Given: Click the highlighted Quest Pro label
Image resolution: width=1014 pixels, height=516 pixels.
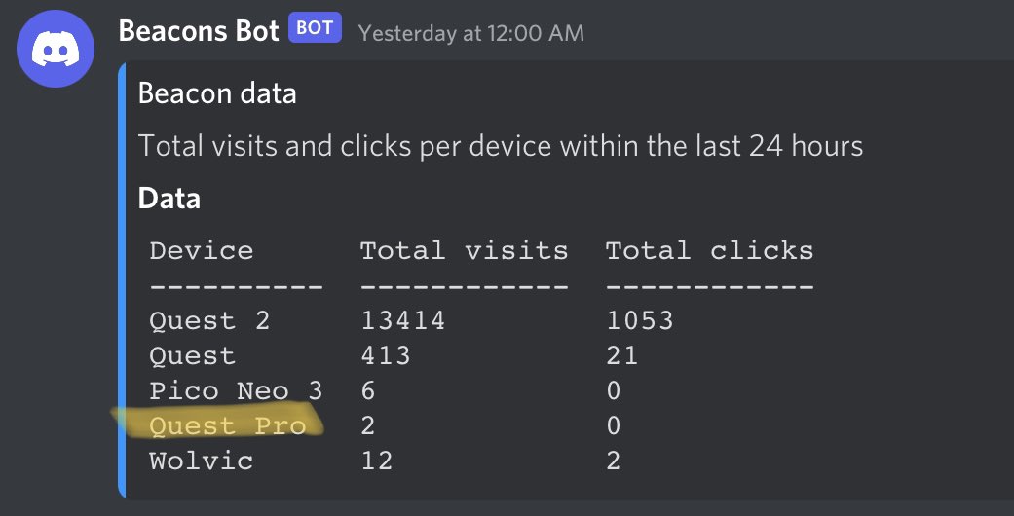Looking at the screenshot, I should pos(228,426).
